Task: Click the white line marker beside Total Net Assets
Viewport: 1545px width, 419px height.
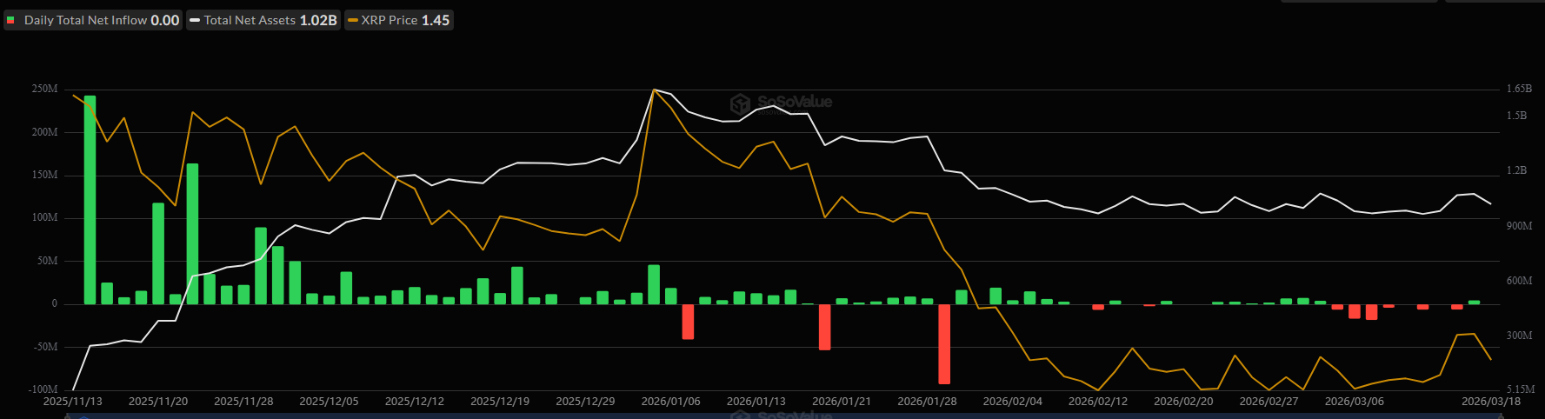Action: [x=195, y=20]
